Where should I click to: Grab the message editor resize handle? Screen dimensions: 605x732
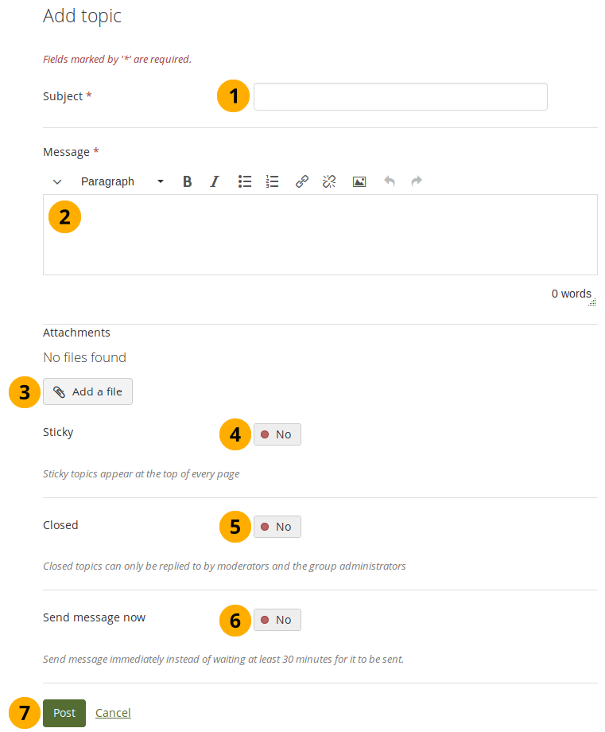[591, 302]
